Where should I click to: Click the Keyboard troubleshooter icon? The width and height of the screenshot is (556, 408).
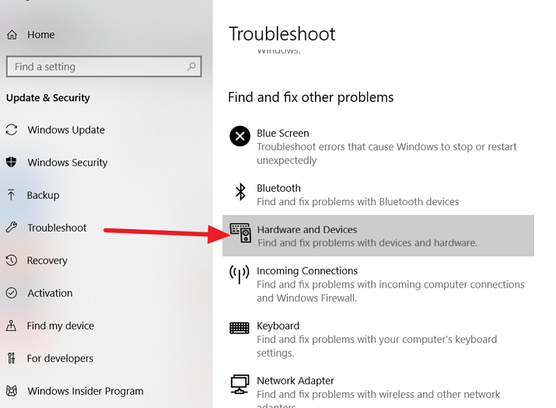point(240,328)
